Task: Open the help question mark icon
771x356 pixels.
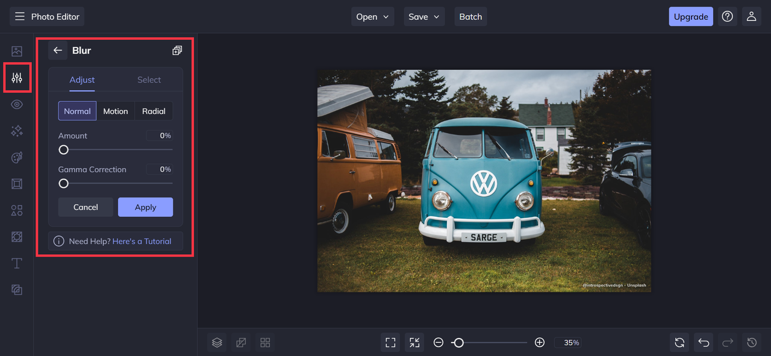Action: tap(728, 17)
